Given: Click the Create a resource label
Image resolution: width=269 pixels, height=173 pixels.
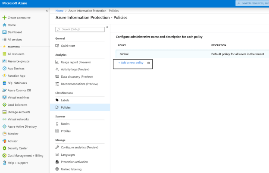Looking at the screenshot, I should (19, 18).
